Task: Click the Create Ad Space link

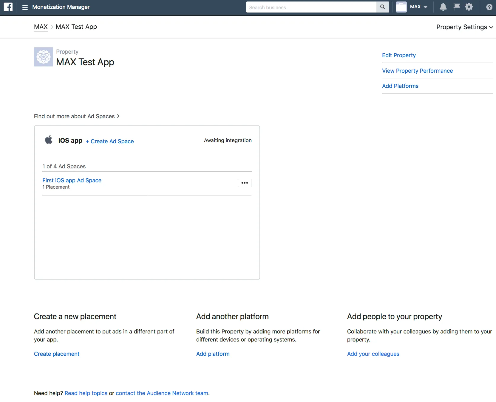Action: (110, 142)
